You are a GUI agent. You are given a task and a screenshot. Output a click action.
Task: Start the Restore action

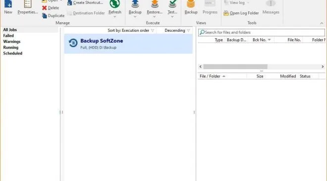[155, 7]
